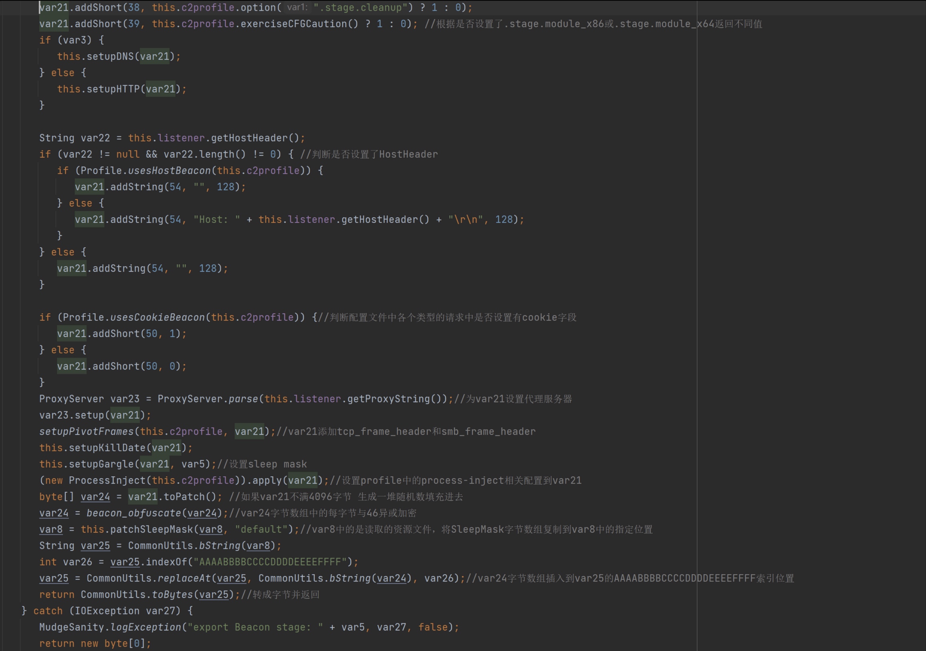926x651 pixels.
Task: Click the setupGargle method call
Action: click(x=101, y=465)
